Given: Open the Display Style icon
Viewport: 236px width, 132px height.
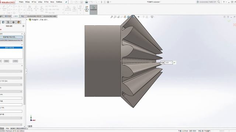Looking at the screenshot, I should [x=133, y=17].
